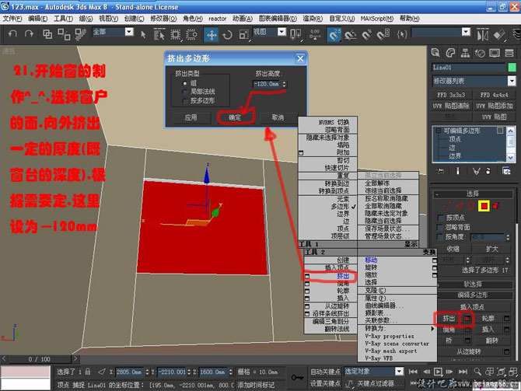Click the Redo arrow in the main toolbar

point(29,34)
